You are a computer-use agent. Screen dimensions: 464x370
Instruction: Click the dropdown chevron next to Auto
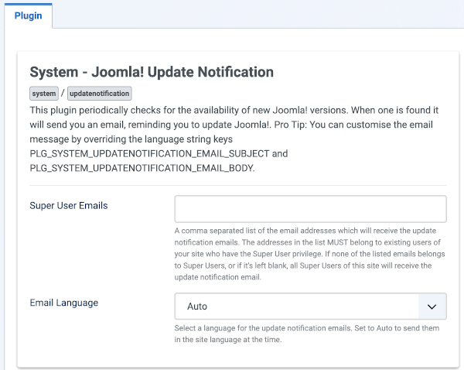click(x=432, y=307)
